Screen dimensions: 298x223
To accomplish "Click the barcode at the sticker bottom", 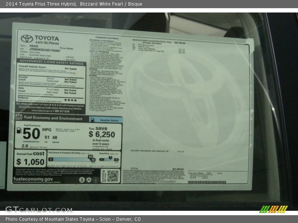I will 207,182.
